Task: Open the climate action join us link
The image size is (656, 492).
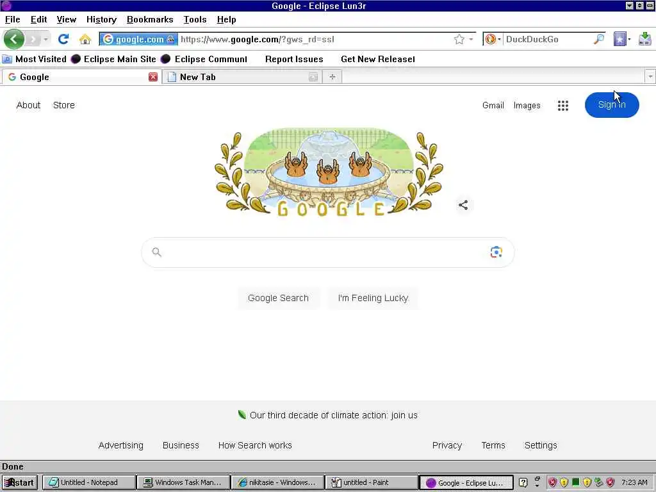Action: point(333,415)
